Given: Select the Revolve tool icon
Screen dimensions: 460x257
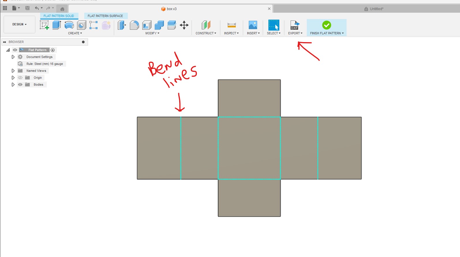Looking at the screenshot, I should coord(69,25).
